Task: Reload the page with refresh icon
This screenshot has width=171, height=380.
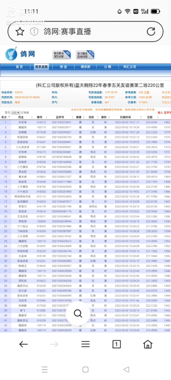Action: pos(151,31)
